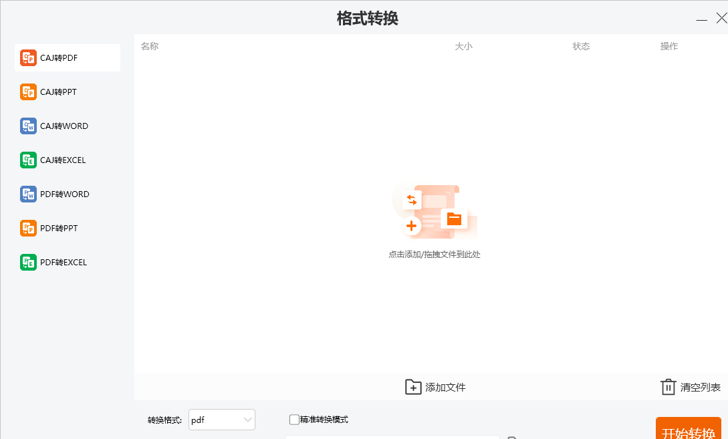
Task: Select the CAJ转PDF conversion icon
Action: 28,58
